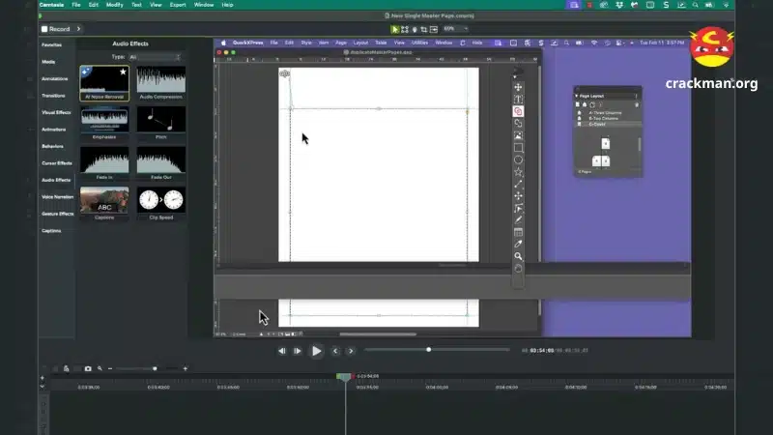
Task: Open the Camtasia File menu
Action: [x=76, y=5]
